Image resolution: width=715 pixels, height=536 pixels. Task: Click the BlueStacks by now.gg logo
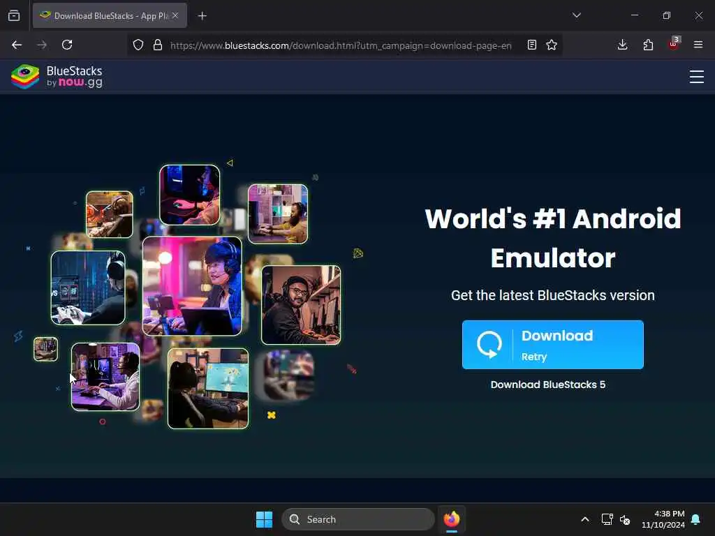tap(57, 76)
